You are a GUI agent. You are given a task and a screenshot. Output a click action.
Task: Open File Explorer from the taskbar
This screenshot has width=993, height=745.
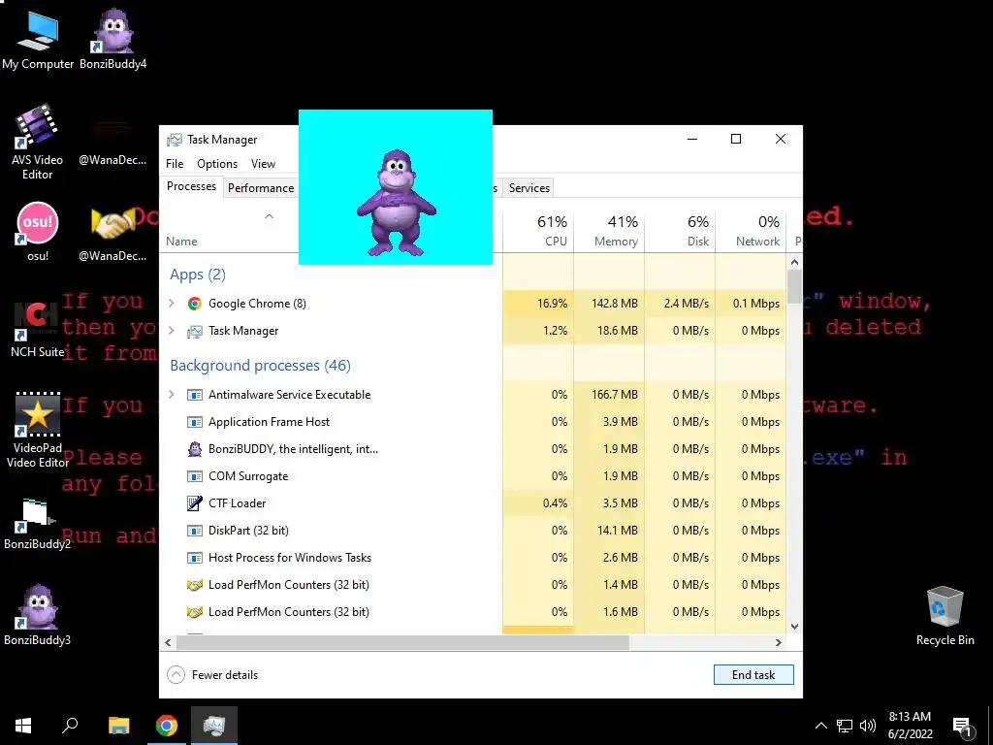[x=118, y=726]
